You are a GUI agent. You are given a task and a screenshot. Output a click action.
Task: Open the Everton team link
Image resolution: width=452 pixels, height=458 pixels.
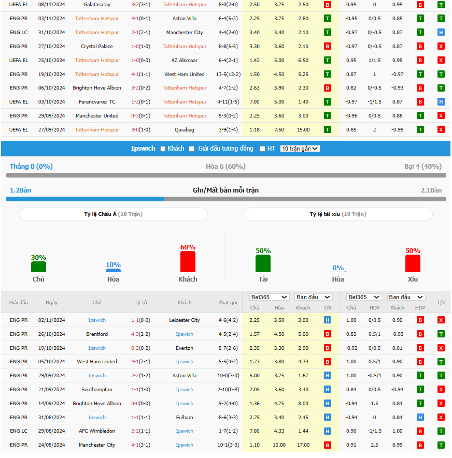point(185,348)
